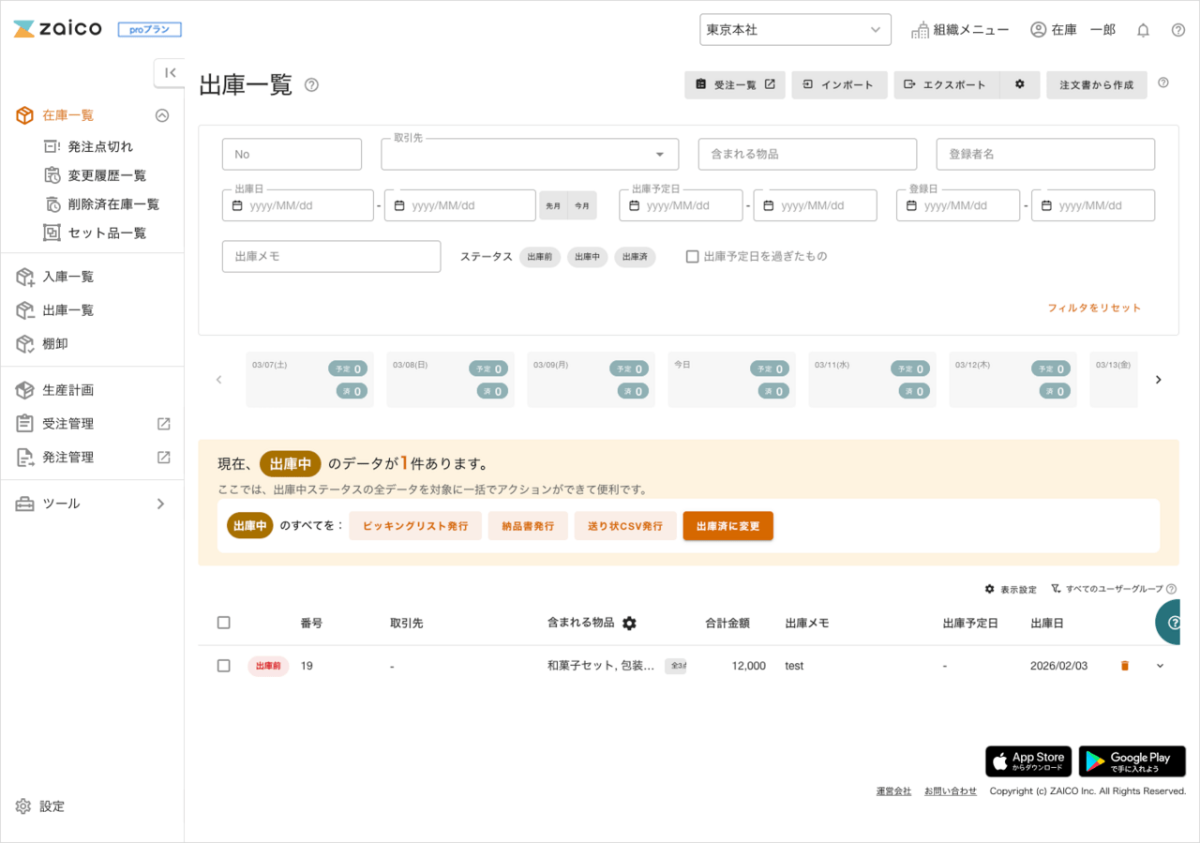Screen dimensions: 1200x843
Task: Open 入庫一覧 in the sidebar
Action: pyautogui.click(x=67, y=277)
